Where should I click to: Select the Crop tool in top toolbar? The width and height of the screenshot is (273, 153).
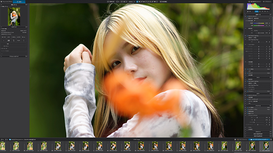[140, 2]
